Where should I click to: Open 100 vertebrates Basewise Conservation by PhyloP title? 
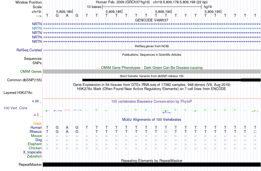coord(152,102)
